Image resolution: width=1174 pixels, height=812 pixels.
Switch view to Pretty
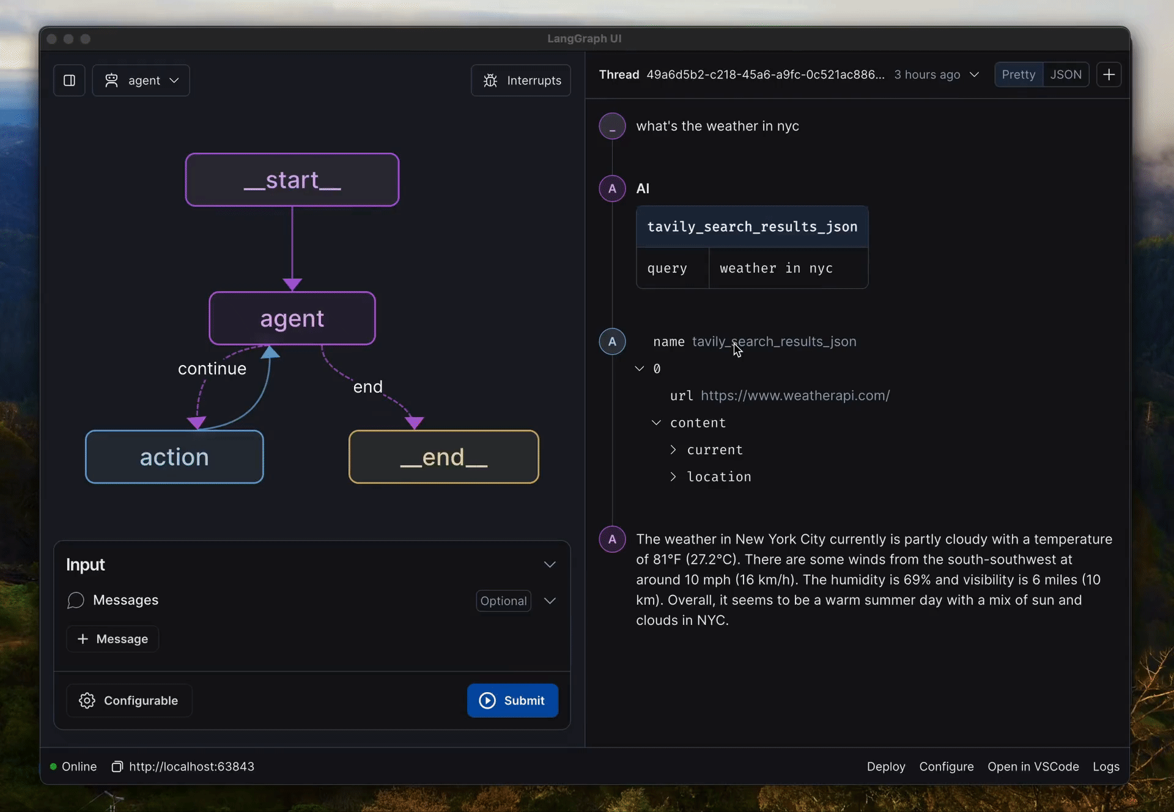click(x=1018, y=75)
